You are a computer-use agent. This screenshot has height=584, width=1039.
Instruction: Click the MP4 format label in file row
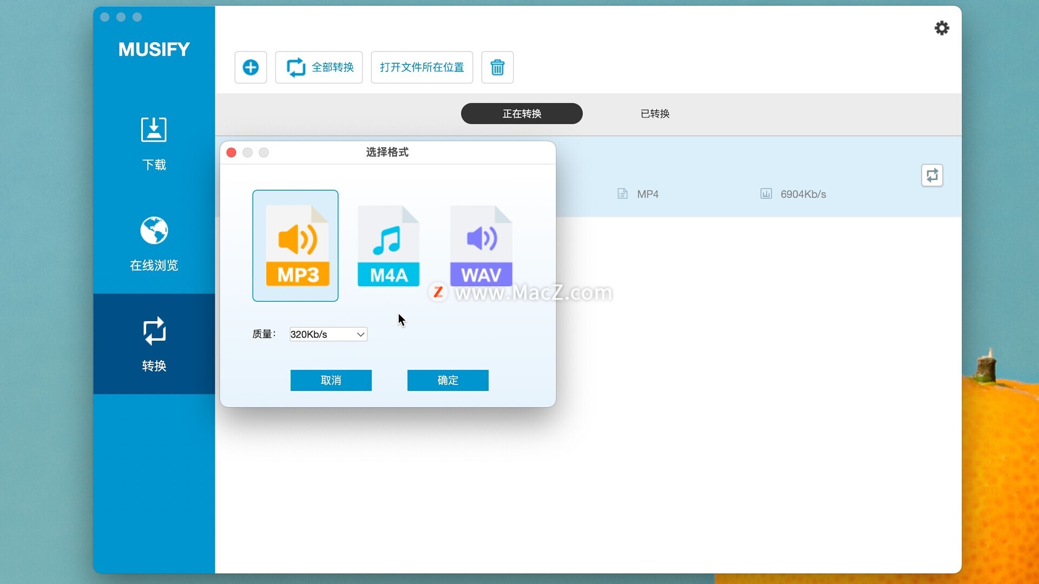pos(647,194)
